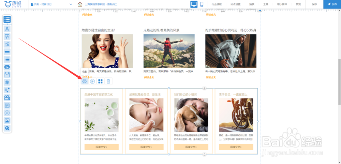Click the circular style icon beside settings
This screenshot has height=164, width=341.
(x=92, y=81)
